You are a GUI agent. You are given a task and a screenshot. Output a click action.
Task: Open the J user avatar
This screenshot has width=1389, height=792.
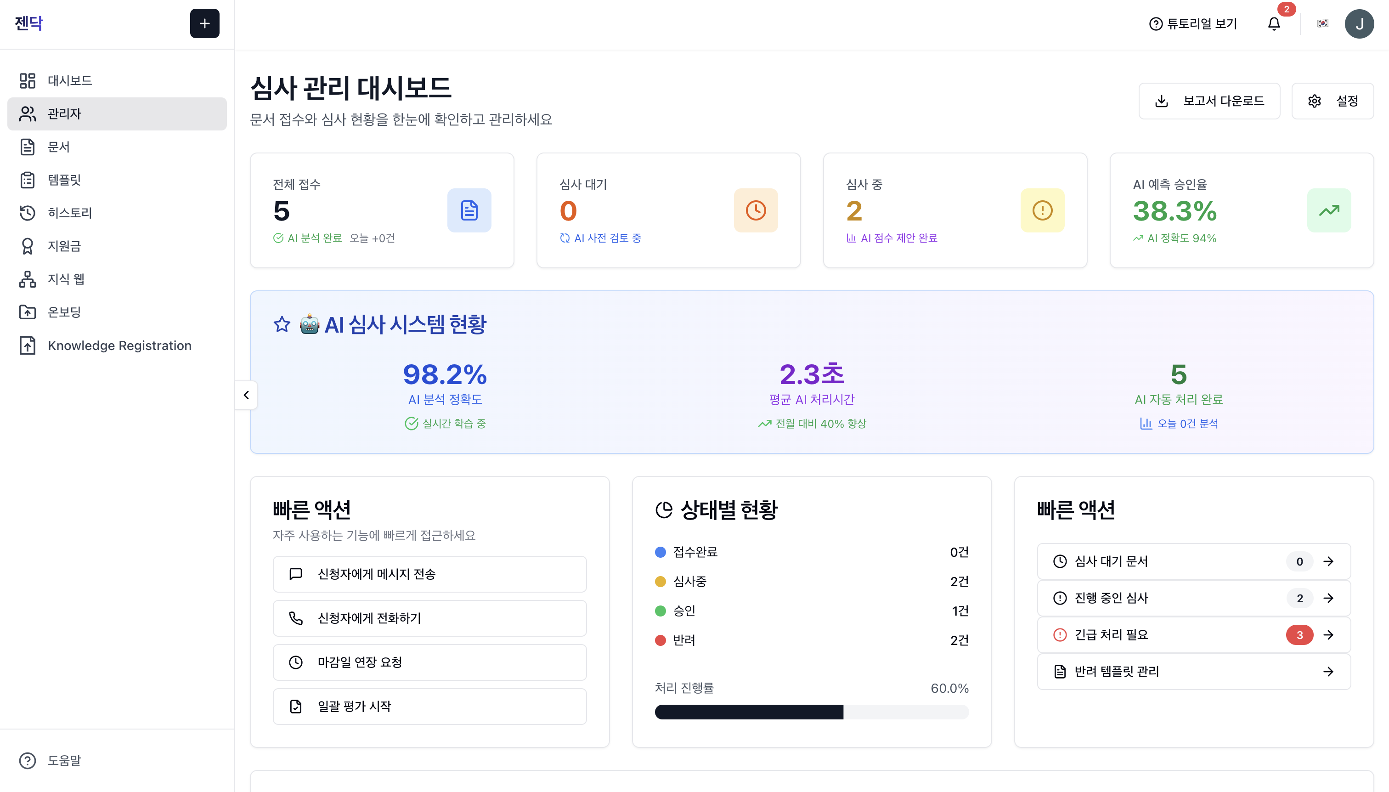click(x=1359, y=23)
